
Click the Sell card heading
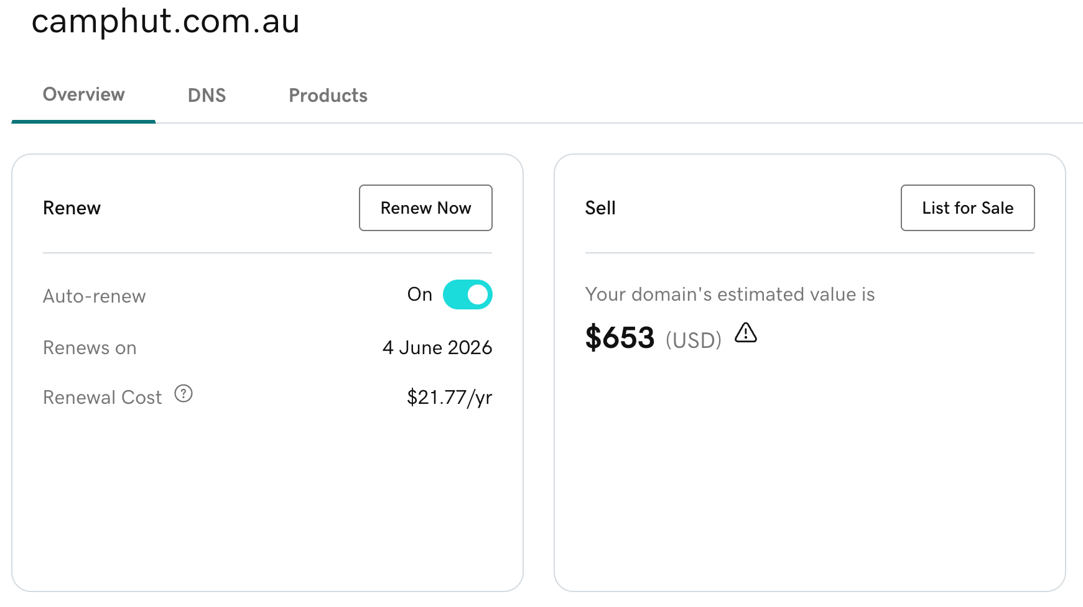[x=600, y=208]
